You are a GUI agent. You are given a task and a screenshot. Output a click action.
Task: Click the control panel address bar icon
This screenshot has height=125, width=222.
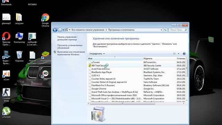66,30
